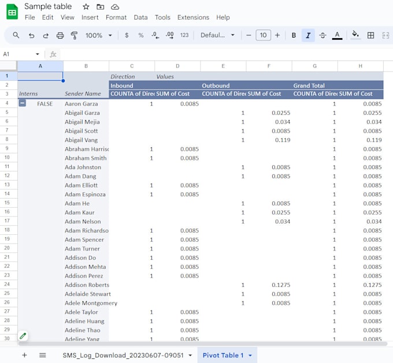Open the Default font dropdown

point(217,35)
